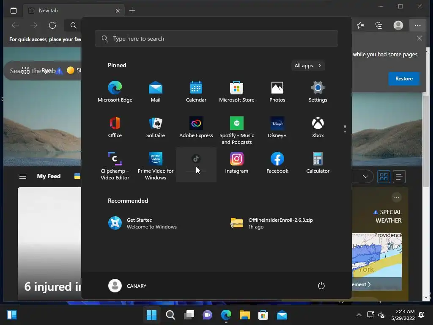Image resolution: width=433 pixels, height=325 pixels.
Task: Mute or adjust volume in system tray
Action: point(381,315)
